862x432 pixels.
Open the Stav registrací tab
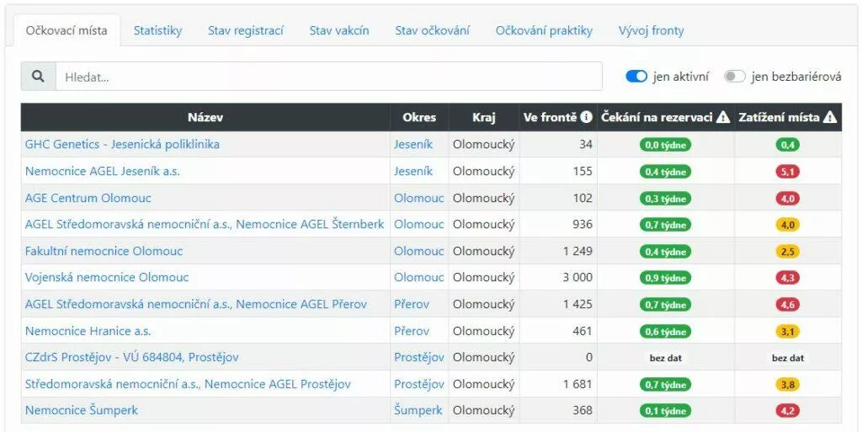[x=246, y=31]
